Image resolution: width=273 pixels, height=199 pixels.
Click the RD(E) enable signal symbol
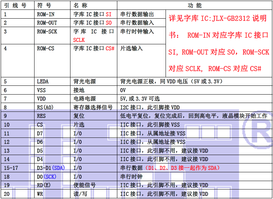pyautogui.click(x=44, y=185)
